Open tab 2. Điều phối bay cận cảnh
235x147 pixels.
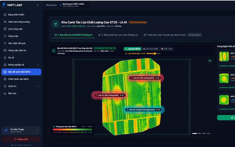point(118,35)
